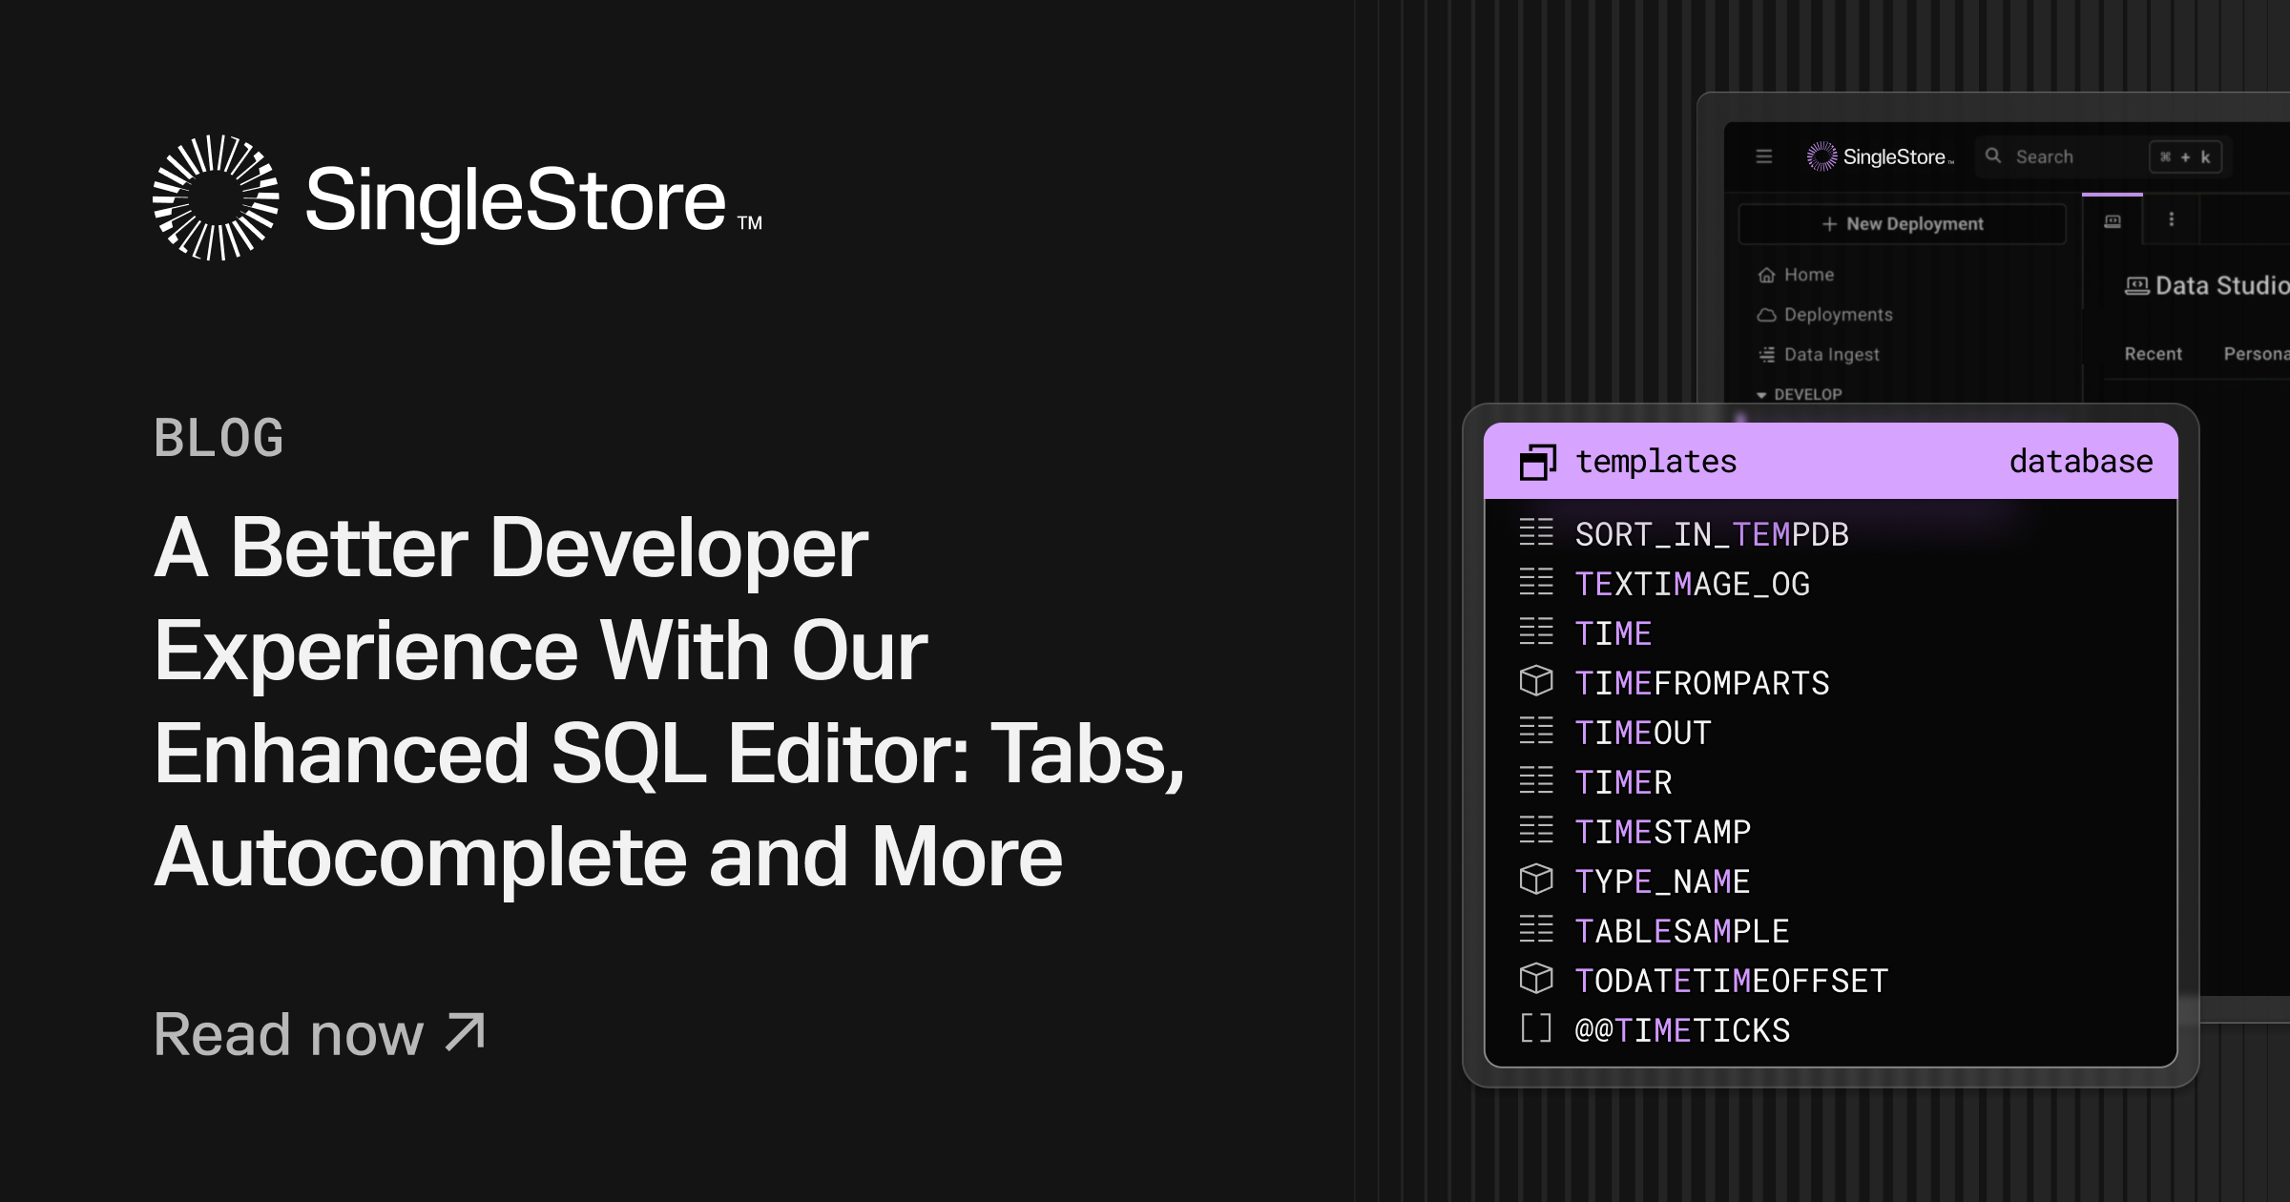This screenshot has width=2290, height=1202.
Task: Select the SORT_IN_TEMPDB suggestion
Action: click(x=1831, y=534)
